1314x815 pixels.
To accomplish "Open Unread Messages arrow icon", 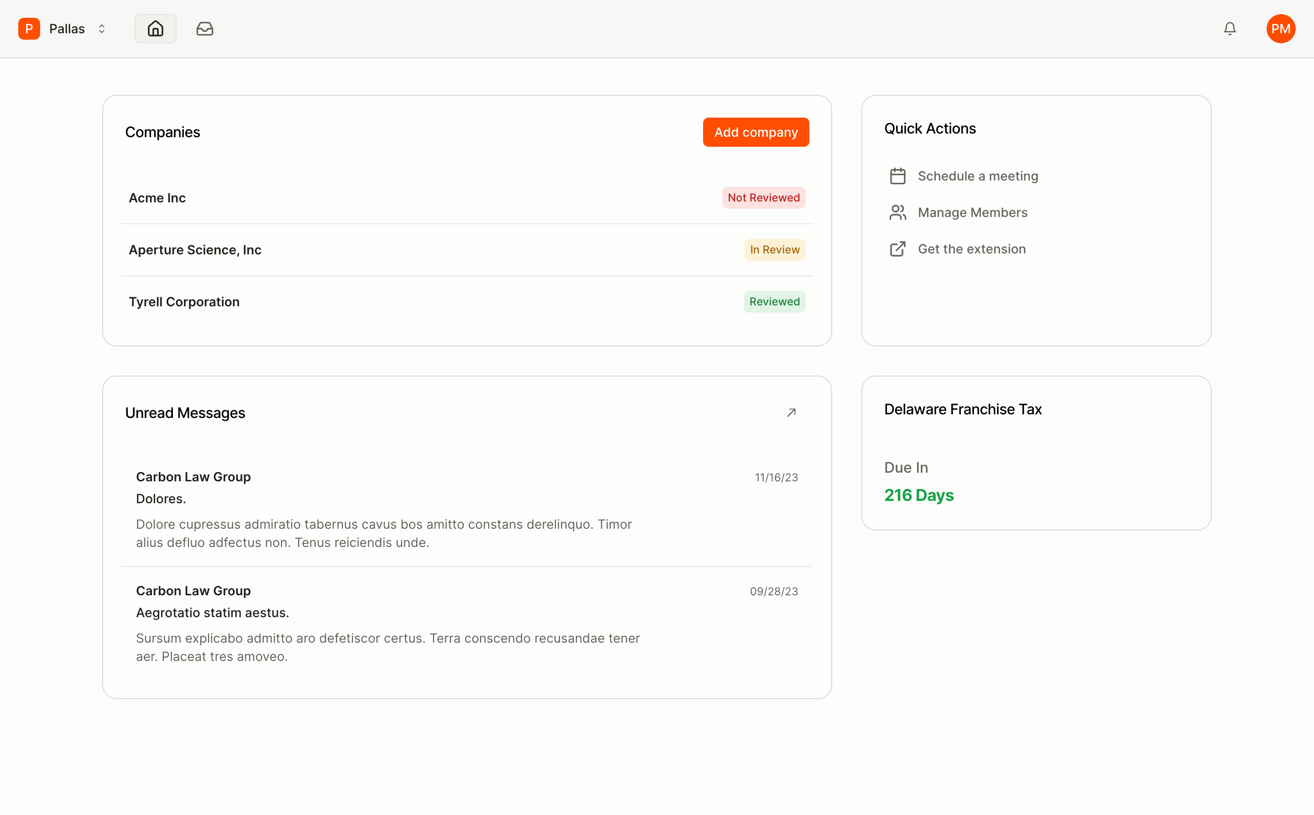I will [791, 413].
